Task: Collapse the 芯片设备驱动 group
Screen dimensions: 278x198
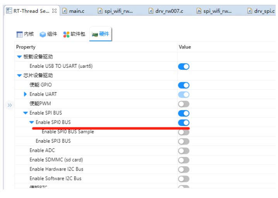Action: coord(19,76)
